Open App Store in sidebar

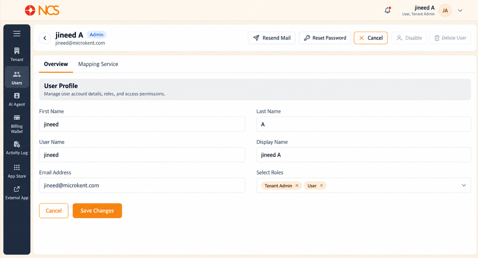[17, 171]
